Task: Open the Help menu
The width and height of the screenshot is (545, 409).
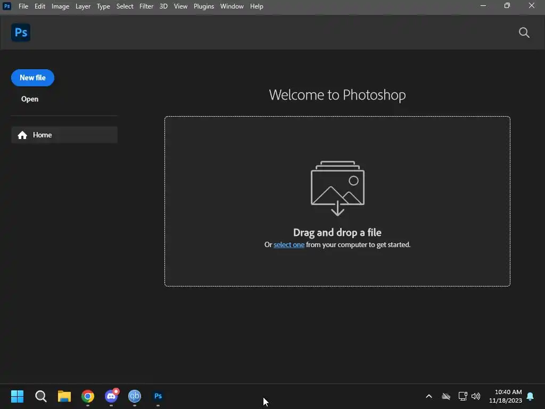Action: pos(257,6)
